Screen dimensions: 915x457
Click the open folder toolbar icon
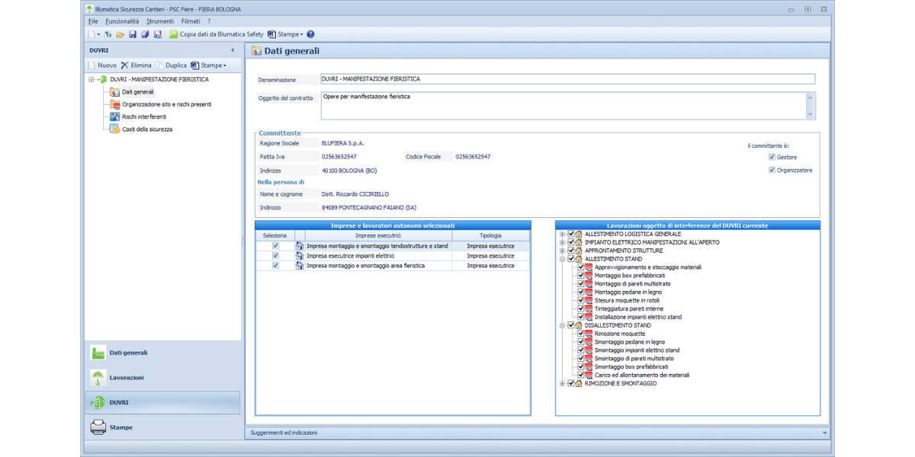pyautogui.click(x=120, y=34)
